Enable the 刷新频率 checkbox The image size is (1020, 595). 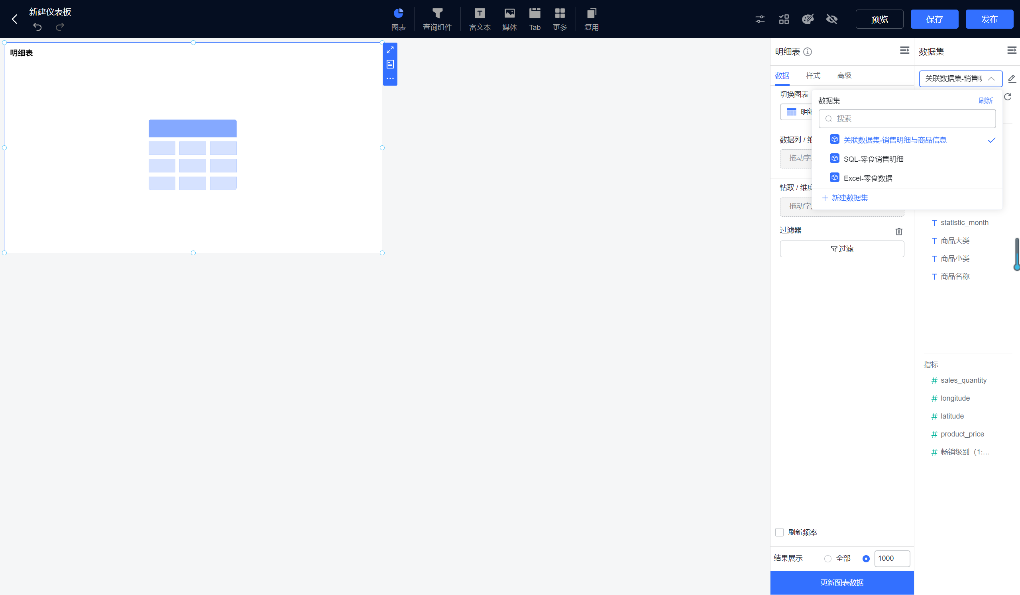(x=779, y=532)
